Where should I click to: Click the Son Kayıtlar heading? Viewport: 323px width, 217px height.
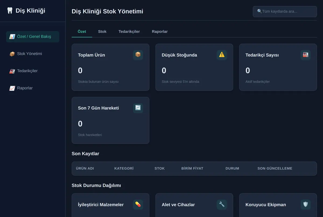click(85, 154)
